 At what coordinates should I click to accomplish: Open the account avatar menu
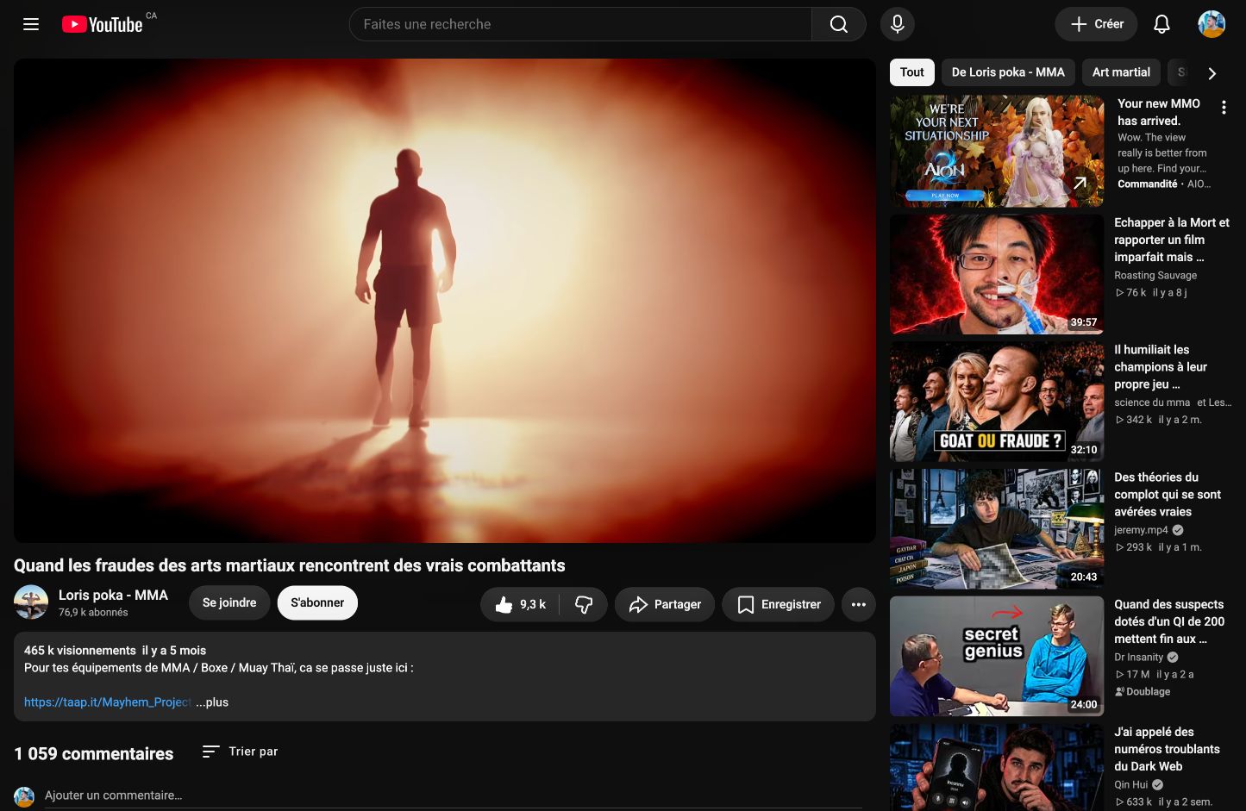(1212, 24)
